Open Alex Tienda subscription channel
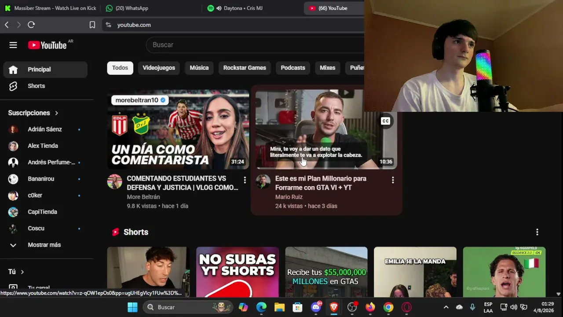Image resolution: width=563 pixels, height=317 pixels. coord(46,146)
